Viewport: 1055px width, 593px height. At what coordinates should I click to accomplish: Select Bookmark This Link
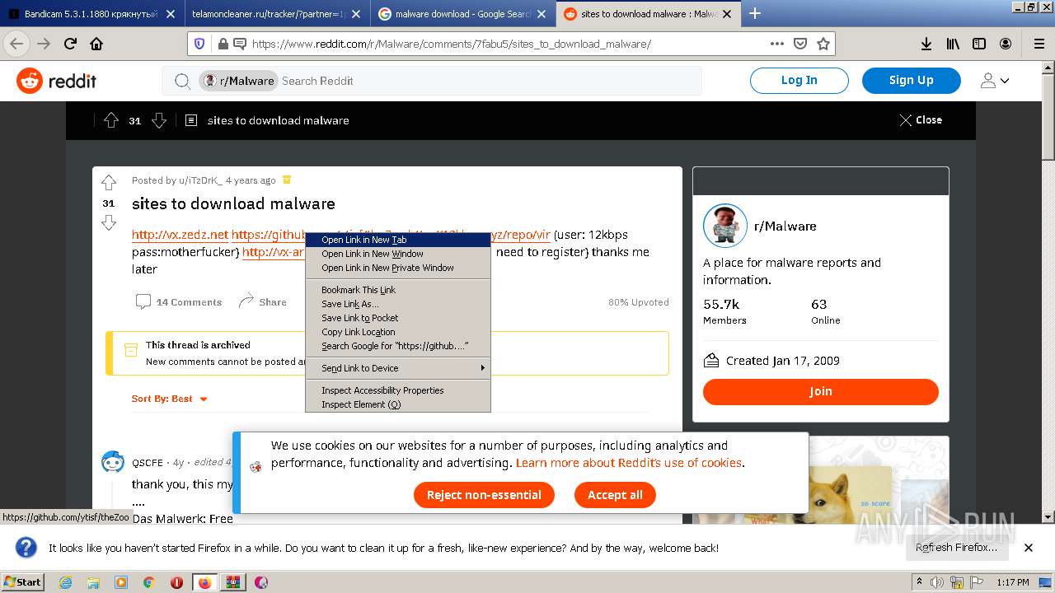click(398, 290)
